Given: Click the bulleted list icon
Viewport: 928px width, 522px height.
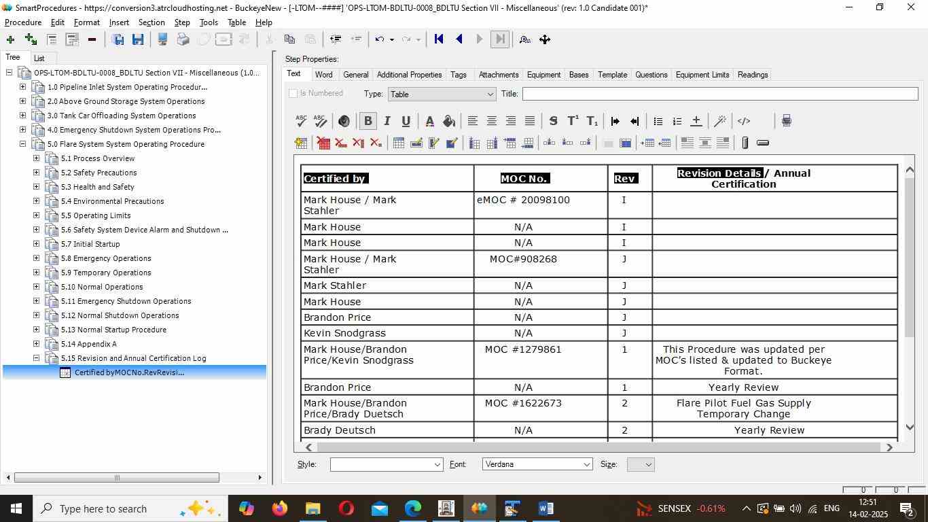Looking at the screenshot, I should tap(658, 121).
